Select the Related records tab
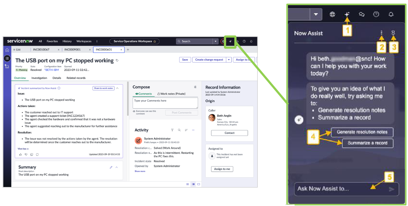Screen dimensions: 408x206 click(x=76, y=78)
